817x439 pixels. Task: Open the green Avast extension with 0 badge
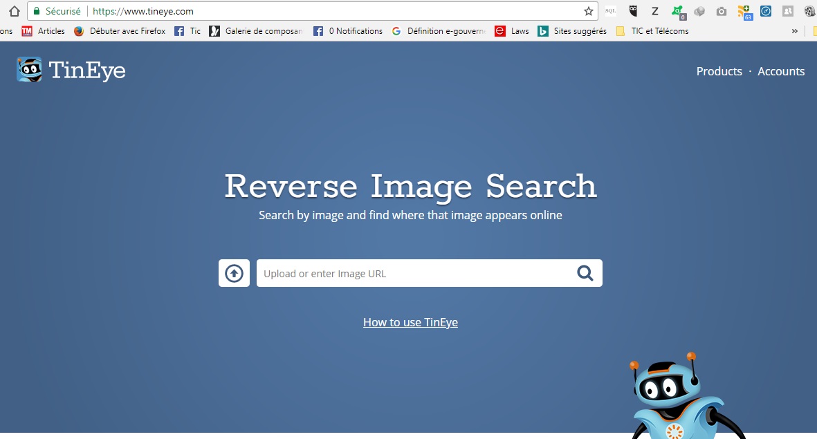coord(678,12)
